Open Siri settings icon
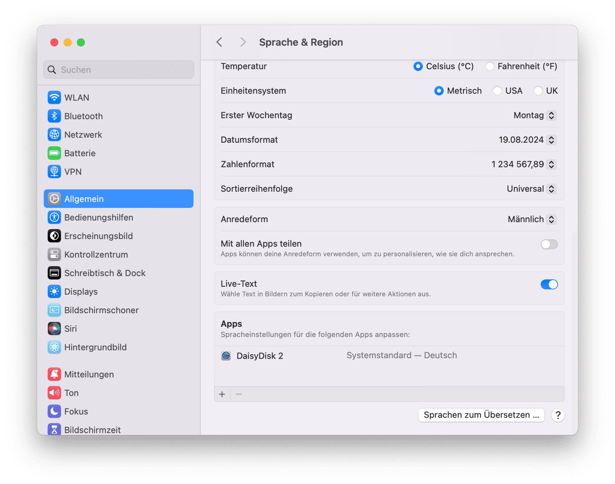The width and height of the screenshot is (615, 484). pos(54,329)
